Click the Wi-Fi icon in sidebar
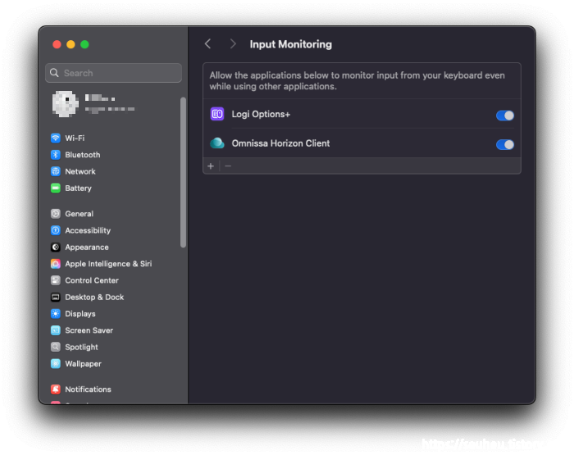 (55, 138)
